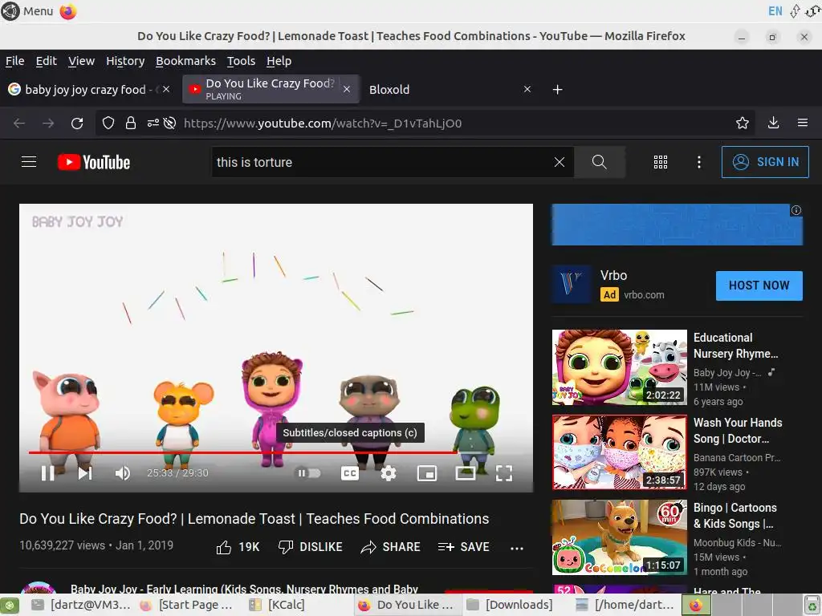This screenshot has height=616, width=822.
Task: Open Firefox application hamburger menu
Action: pyautogui.click(x=803, y=123)
